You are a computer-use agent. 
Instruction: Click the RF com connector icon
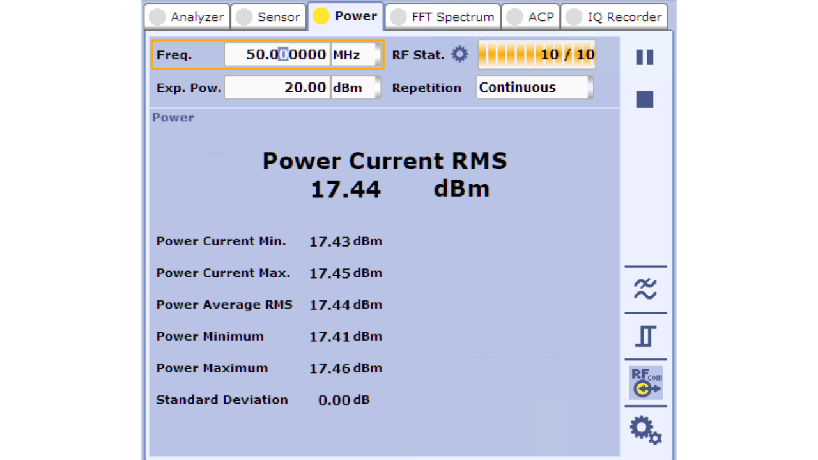click(x=645, y=383)
